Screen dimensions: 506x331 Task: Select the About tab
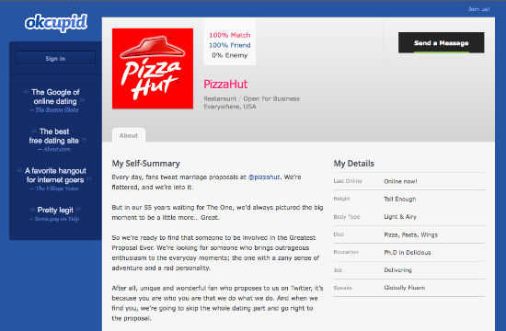point(129,135)
